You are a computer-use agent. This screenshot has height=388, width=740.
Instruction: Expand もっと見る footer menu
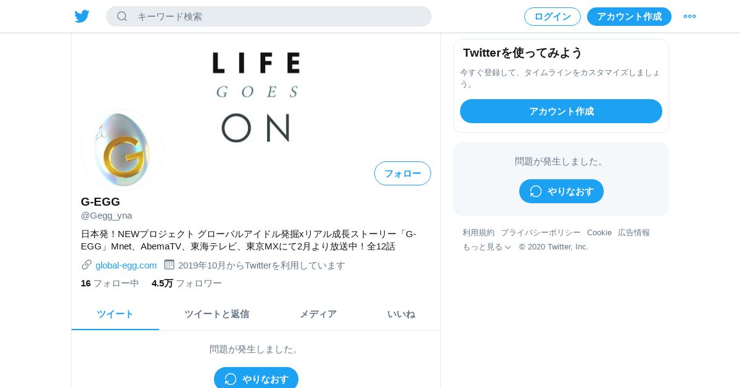487,246
